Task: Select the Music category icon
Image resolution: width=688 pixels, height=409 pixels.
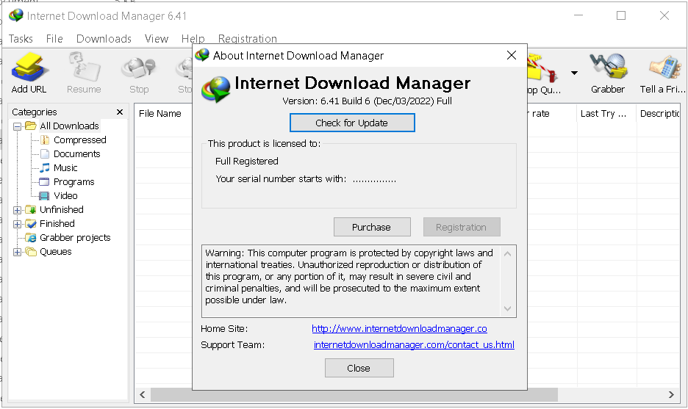Action: pos(45,168)
